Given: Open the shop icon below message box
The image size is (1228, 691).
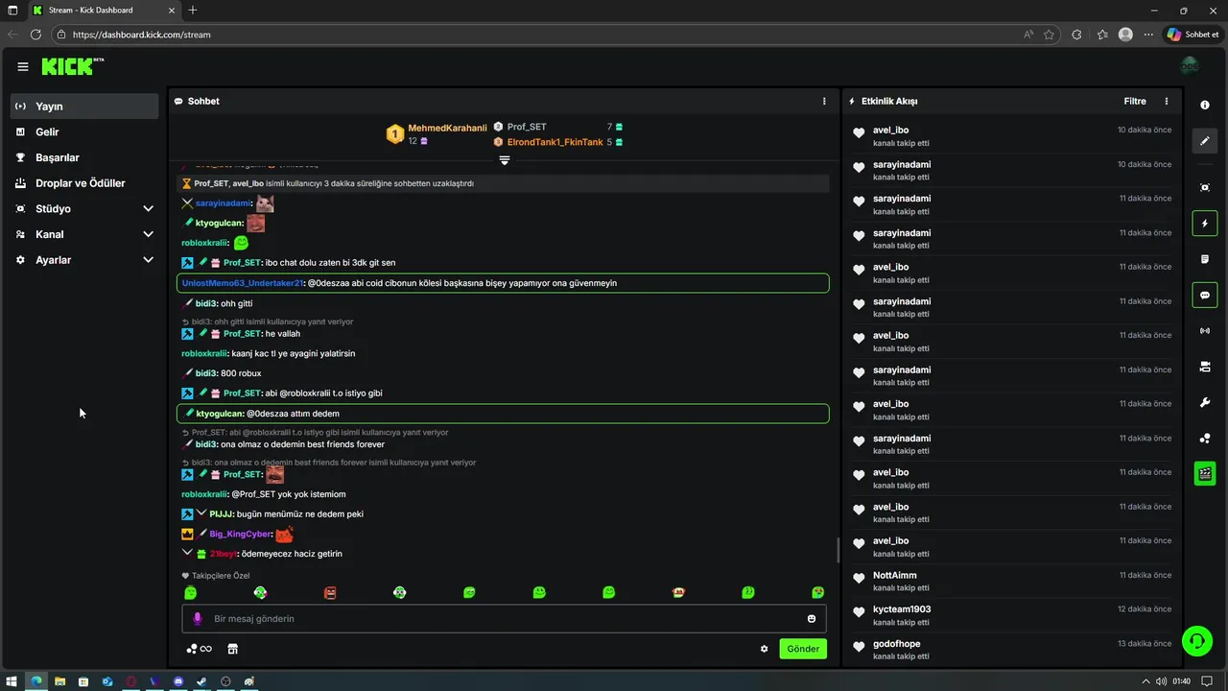Looking at the screenshot, I should 232,649.
